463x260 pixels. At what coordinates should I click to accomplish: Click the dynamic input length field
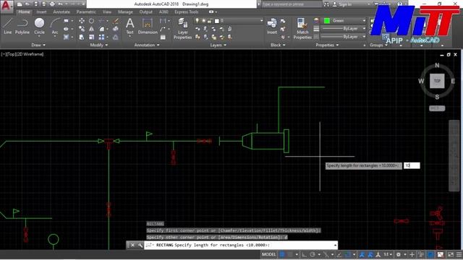pyautogui.click(x=412, y=165)
